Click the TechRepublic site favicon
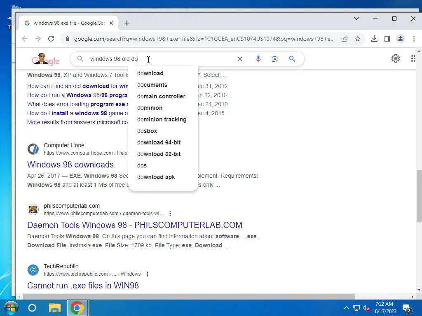This screenshot has width=422, height=316. point(33,270)
